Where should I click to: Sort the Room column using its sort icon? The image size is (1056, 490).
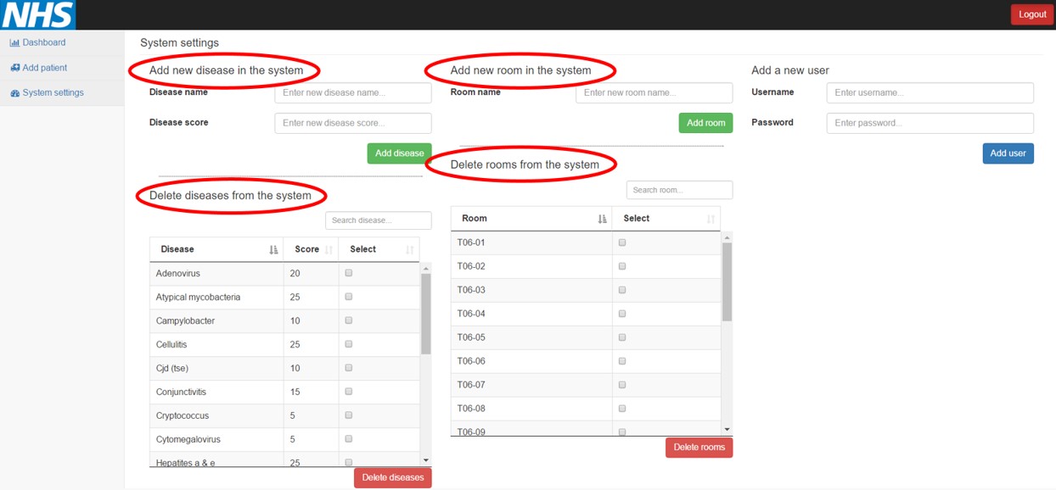pyautogui.click(x=603, y=218)
